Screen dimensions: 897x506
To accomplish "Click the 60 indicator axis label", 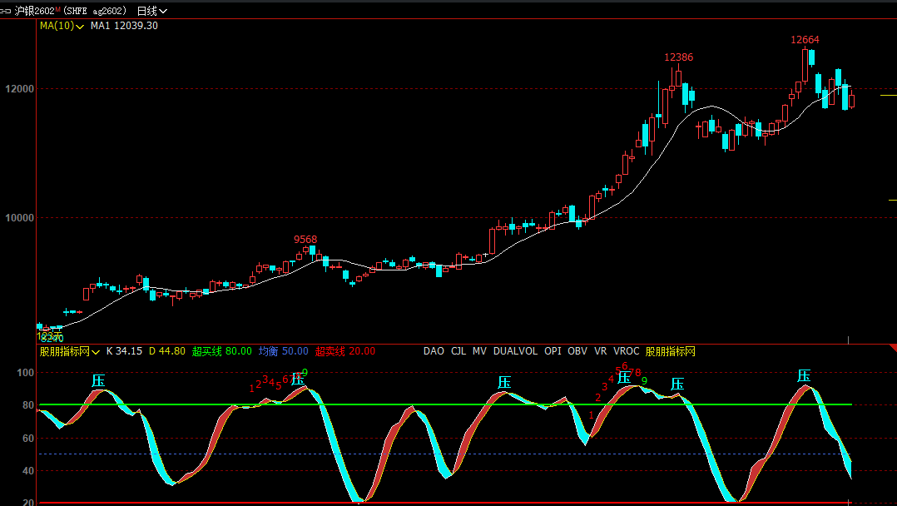I will 28,439.
